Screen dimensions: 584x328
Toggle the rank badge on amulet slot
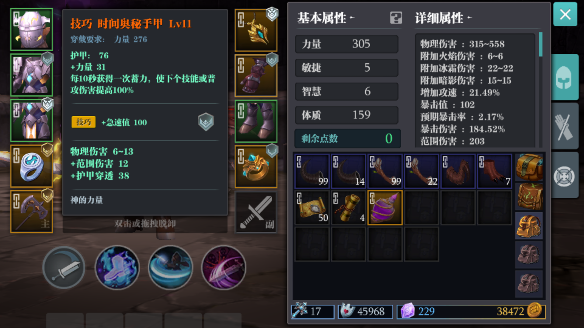point(272,14)
